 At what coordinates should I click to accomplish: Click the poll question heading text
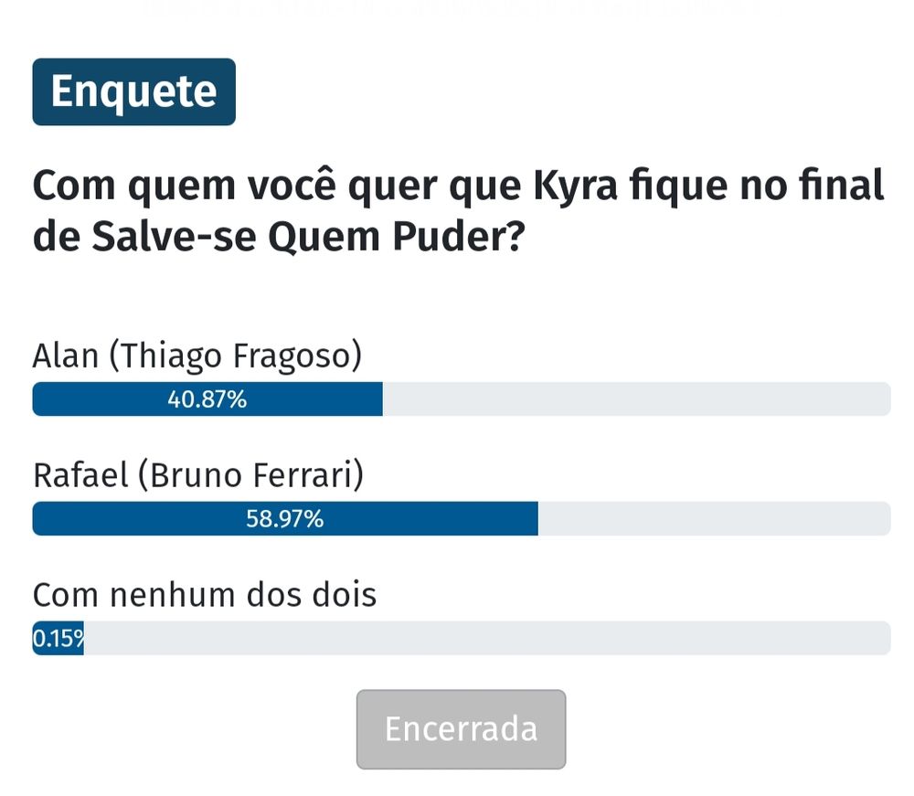coord(458,211)
